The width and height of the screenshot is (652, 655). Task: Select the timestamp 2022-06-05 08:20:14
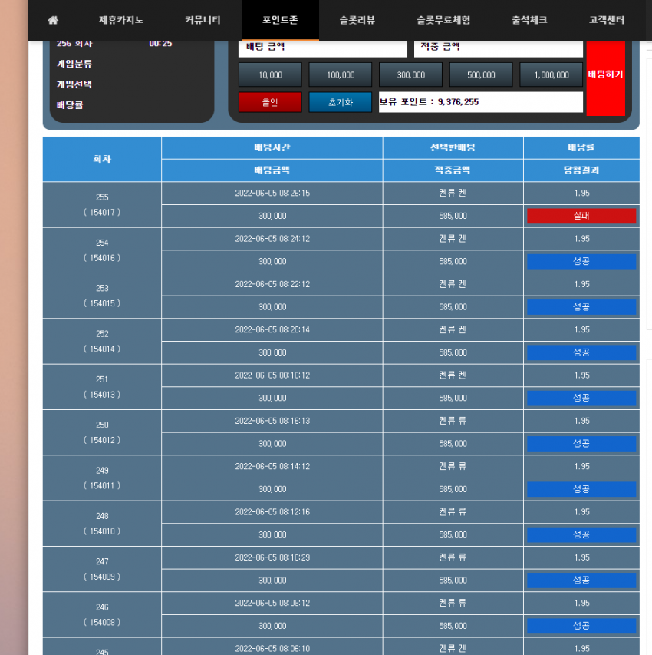click(x=272, y=330)
